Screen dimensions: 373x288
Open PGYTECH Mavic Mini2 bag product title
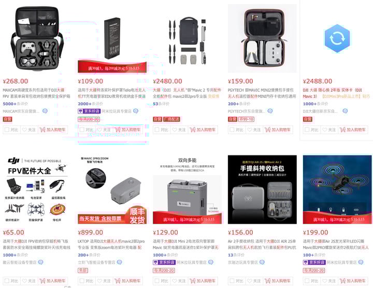coord(262,93)
